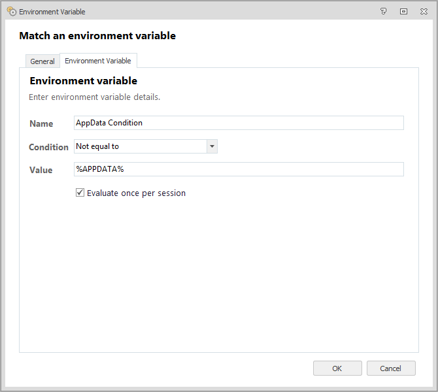Uncheck Evaluate once per session checkbox

pos(80,193)
